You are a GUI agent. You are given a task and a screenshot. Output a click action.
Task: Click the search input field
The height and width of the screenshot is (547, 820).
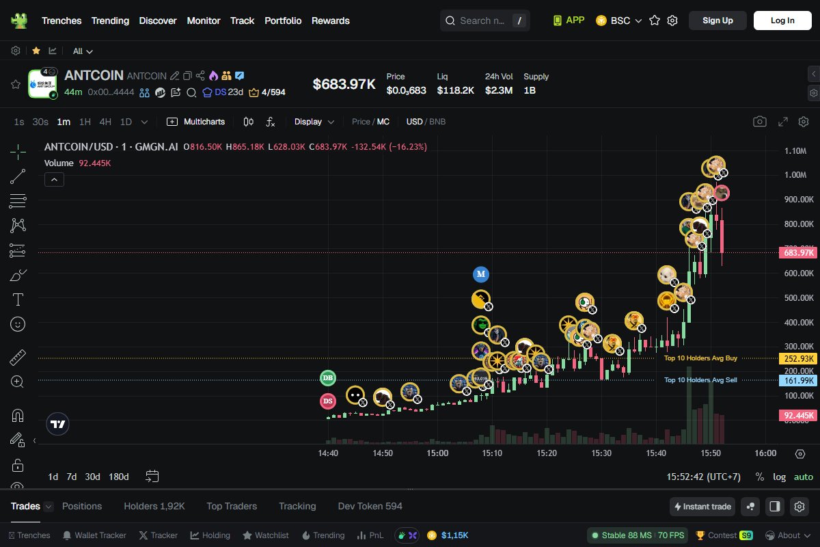point(482,21)
